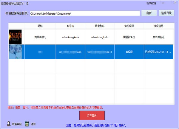This screenshot has width=179, height=129.
Task: Click the 昵称 column header
Action: (x=40, y=26)
